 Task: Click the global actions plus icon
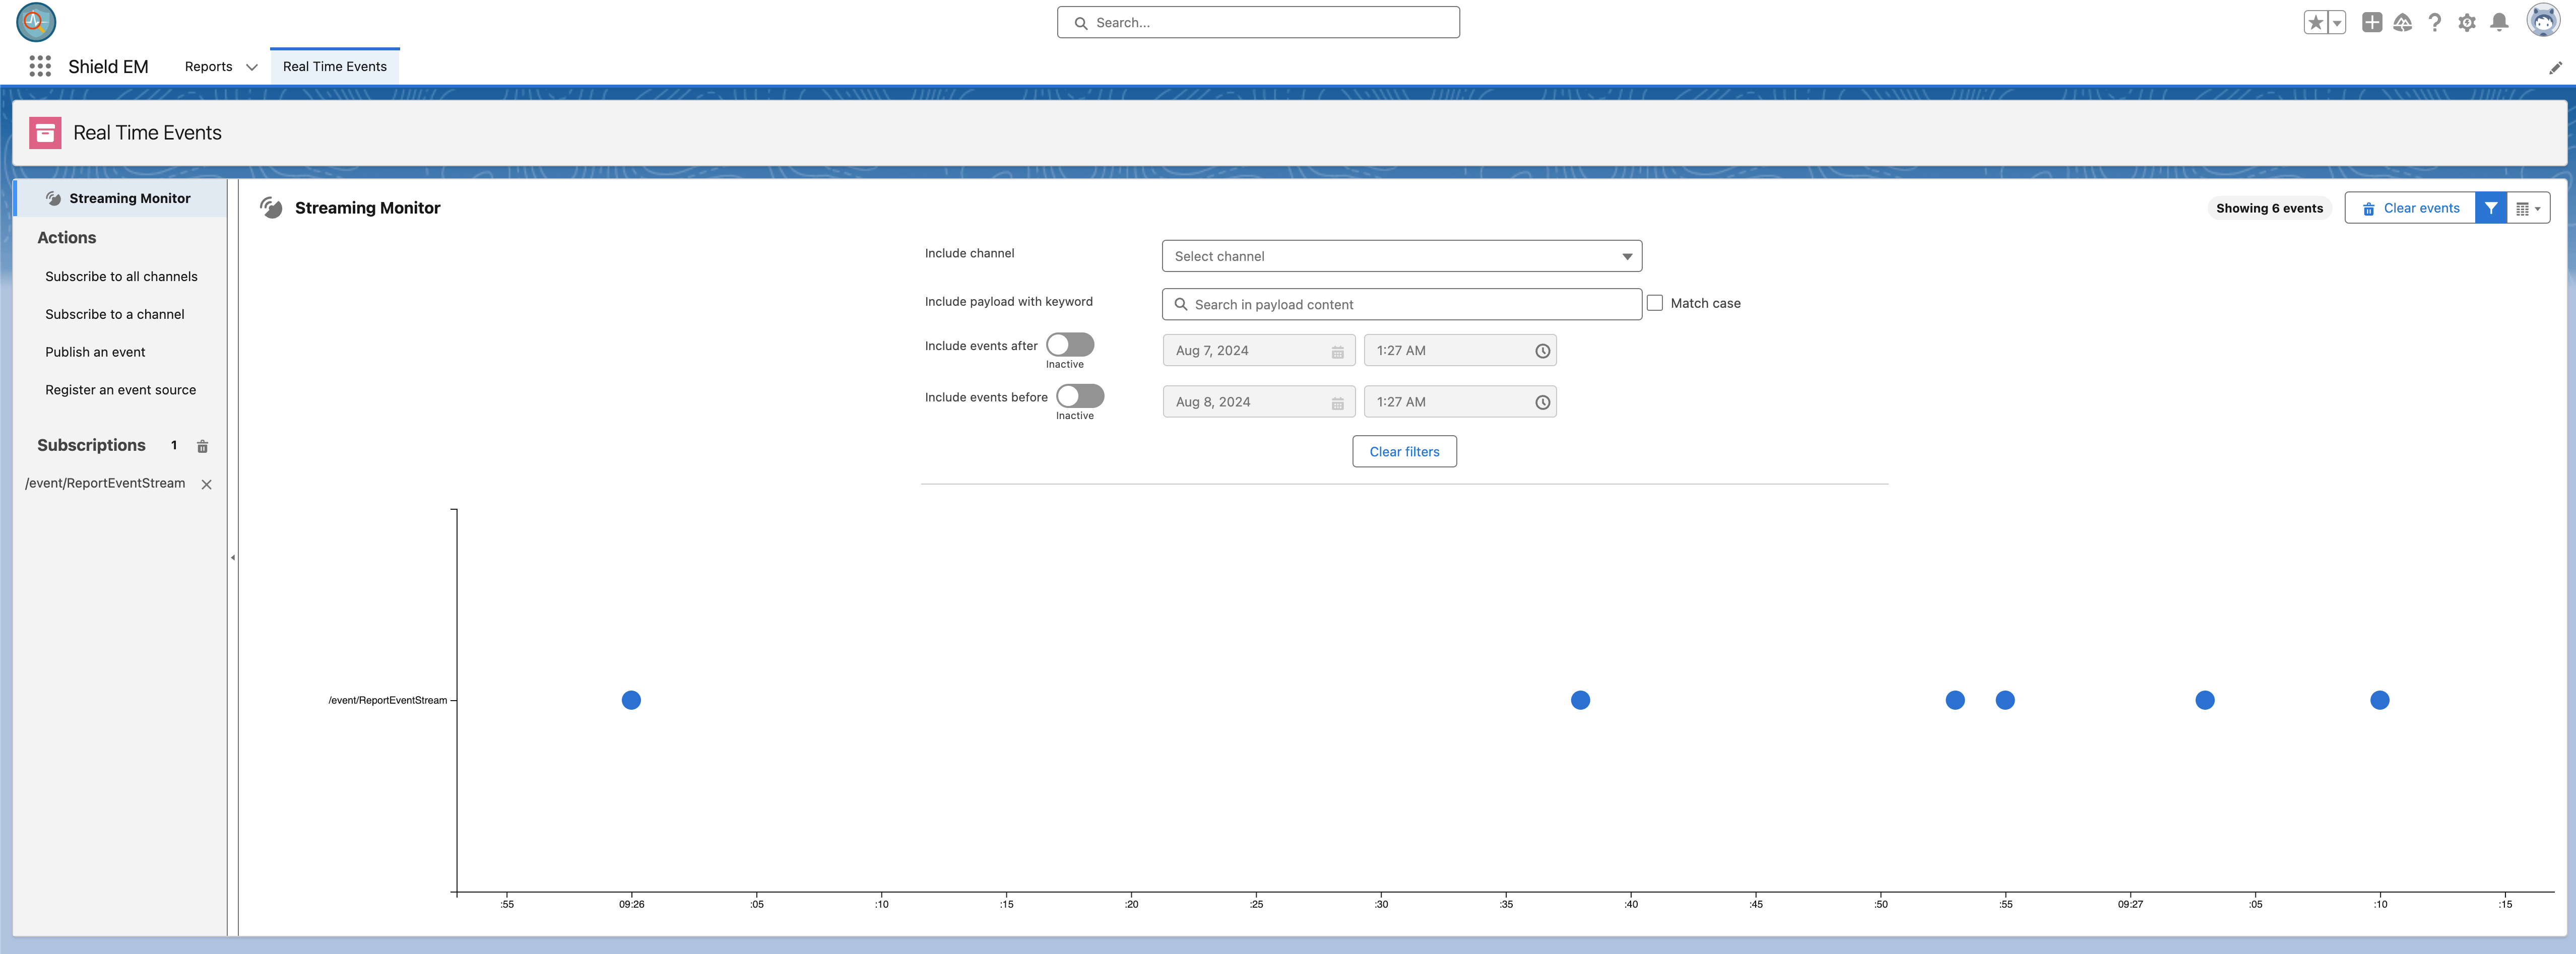tap(2371, 22)
